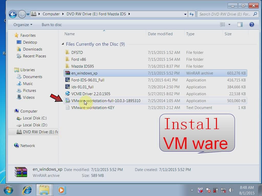Viewport: 262px width, 196px height.
Task: Click the WinRAR icon in details pane
Action: point(21,172)
